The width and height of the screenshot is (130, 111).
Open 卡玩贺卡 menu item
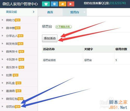19,60
